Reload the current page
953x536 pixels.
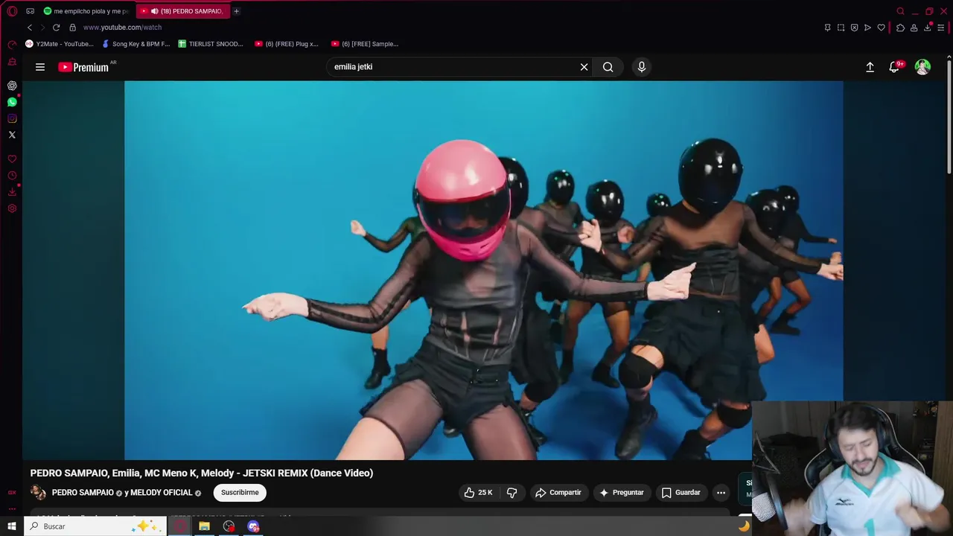[56, 28]
